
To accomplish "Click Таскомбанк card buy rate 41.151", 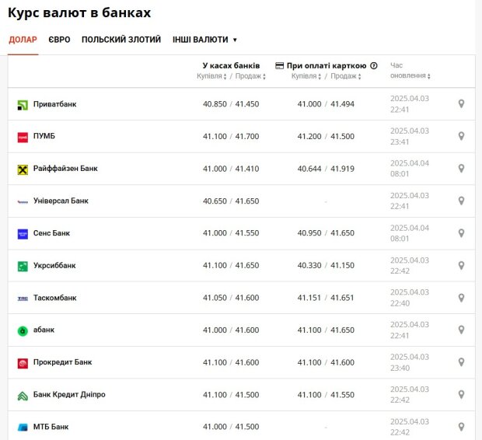I will coord(309,298).
